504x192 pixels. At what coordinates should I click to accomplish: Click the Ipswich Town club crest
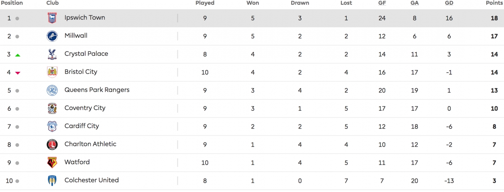[x=52, y=18]
